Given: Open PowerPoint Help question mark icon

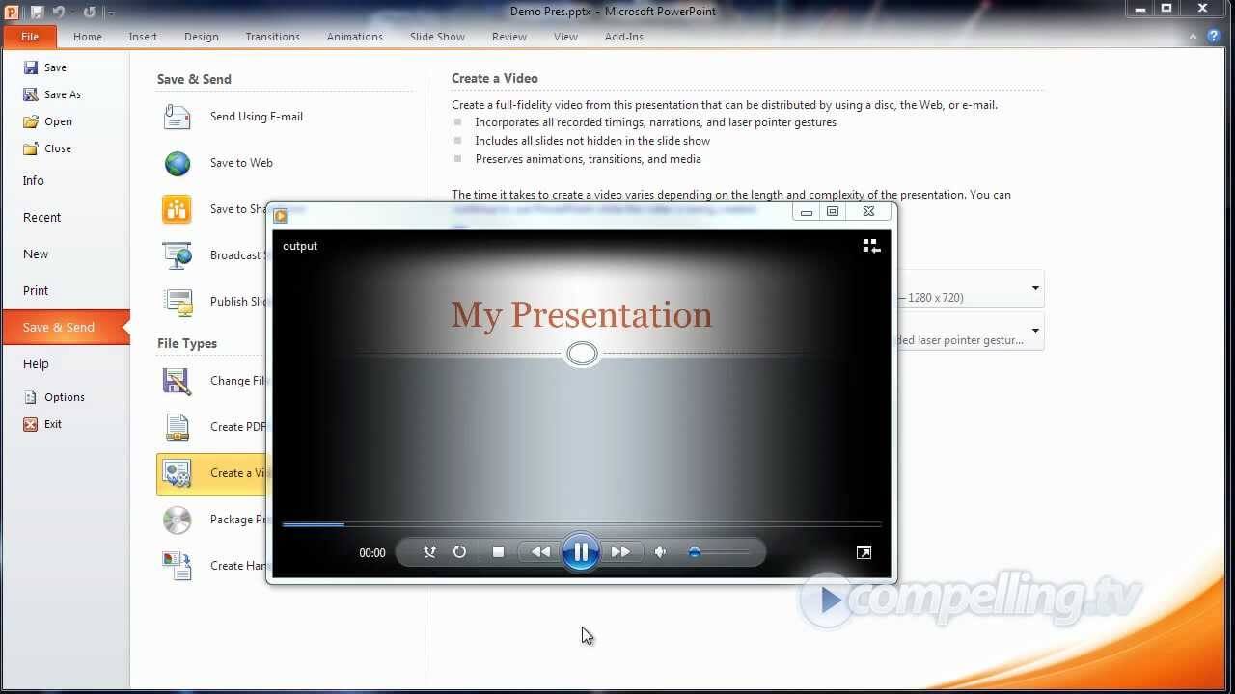Looking at the screenshot, I should pos(1214,37).
